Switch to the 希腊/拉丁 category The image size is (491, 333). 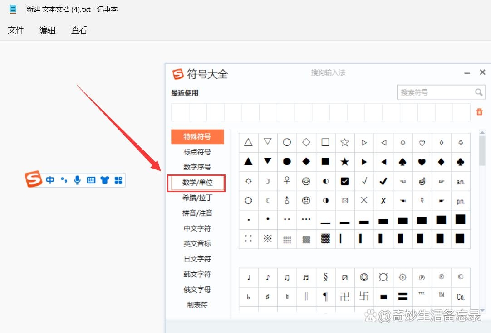coord(197,198)
